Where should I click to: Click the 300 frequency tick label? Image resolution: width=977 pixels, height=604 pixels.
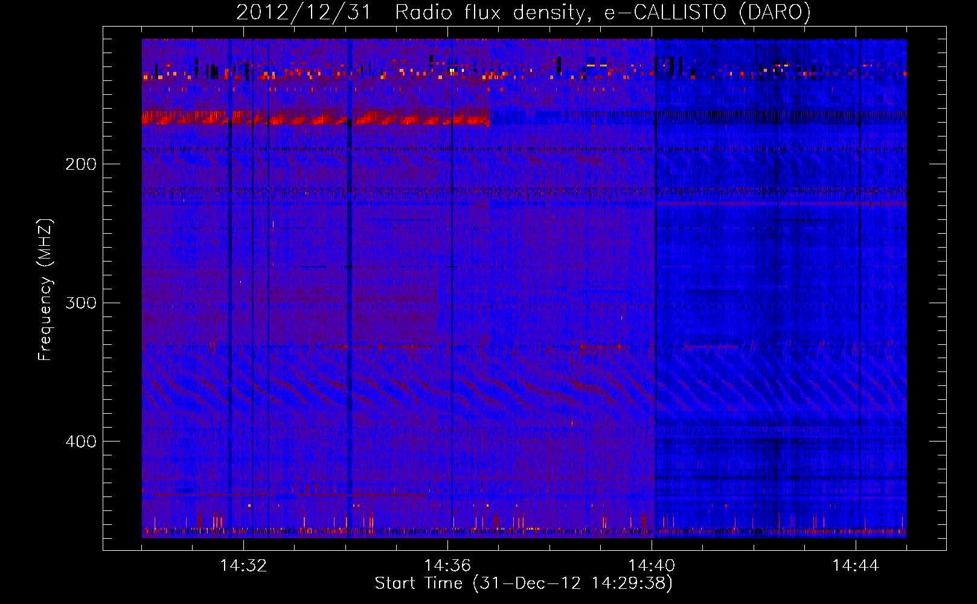pos(81,303)
